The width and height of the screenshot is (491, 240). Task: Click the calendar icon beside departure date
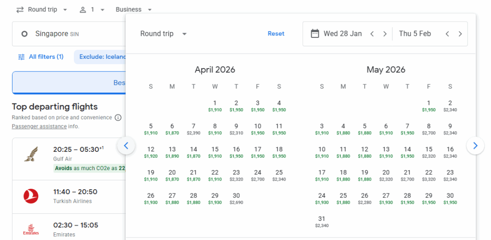point(315,34)
